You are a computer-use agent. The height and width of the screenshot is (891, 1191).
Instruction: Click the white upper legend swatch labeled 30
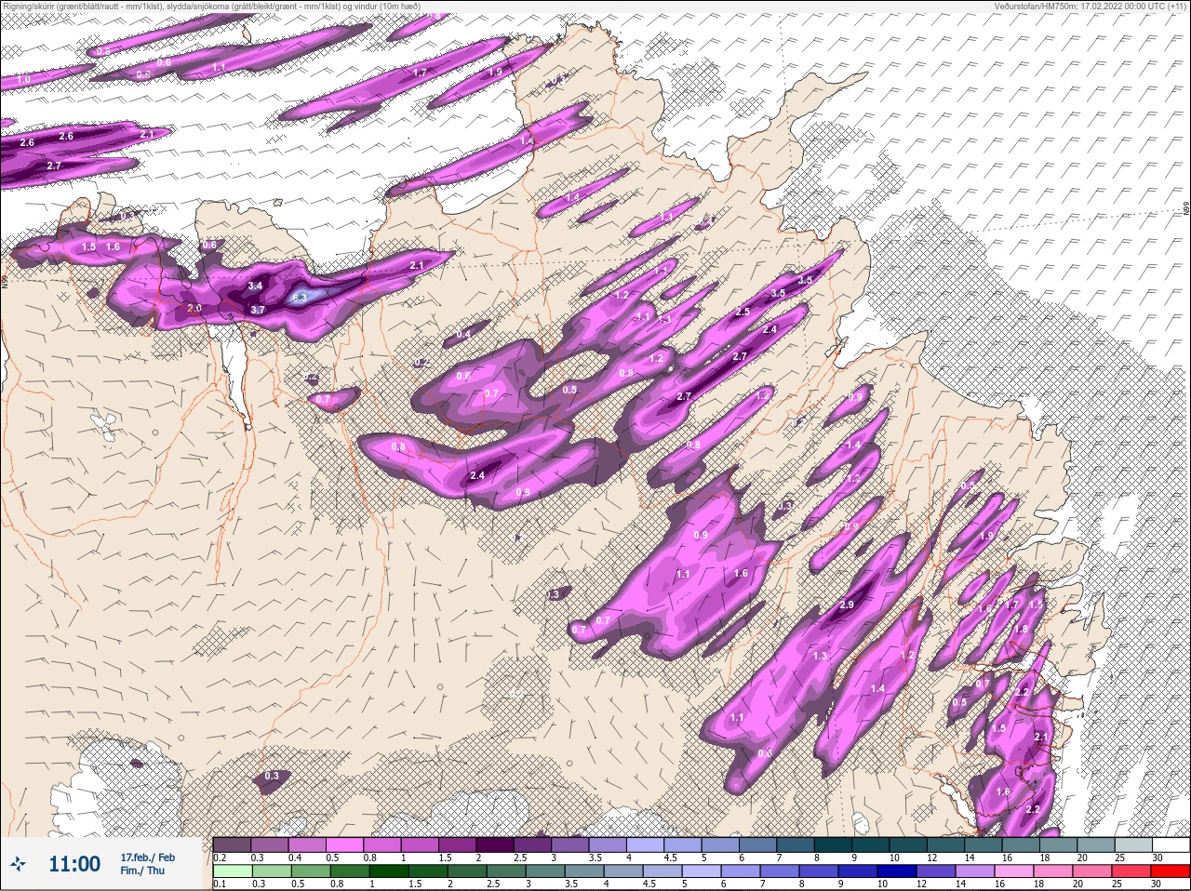point(1172,845)
